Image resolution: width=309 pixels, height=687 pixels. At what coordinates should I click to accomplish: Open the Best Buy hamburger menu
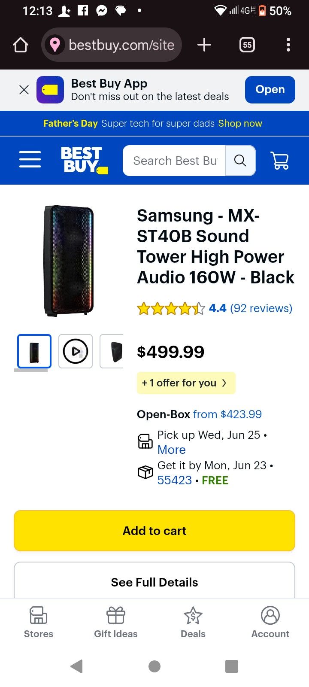coord(30,159)
